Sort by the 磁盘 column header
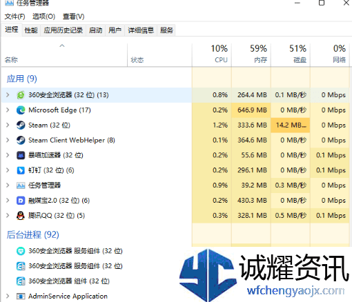Image resolution: width=352 pixels, height=302 pixels. [291, 55]
